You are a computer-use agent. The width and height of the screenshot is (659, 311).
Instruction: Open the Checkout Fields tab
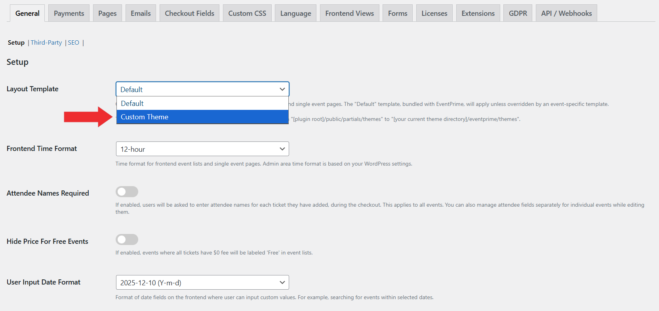189,13
